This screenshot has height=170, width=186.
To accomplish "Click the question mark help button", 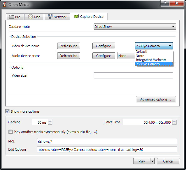I will pyautogui.click(x=165, y=3).
